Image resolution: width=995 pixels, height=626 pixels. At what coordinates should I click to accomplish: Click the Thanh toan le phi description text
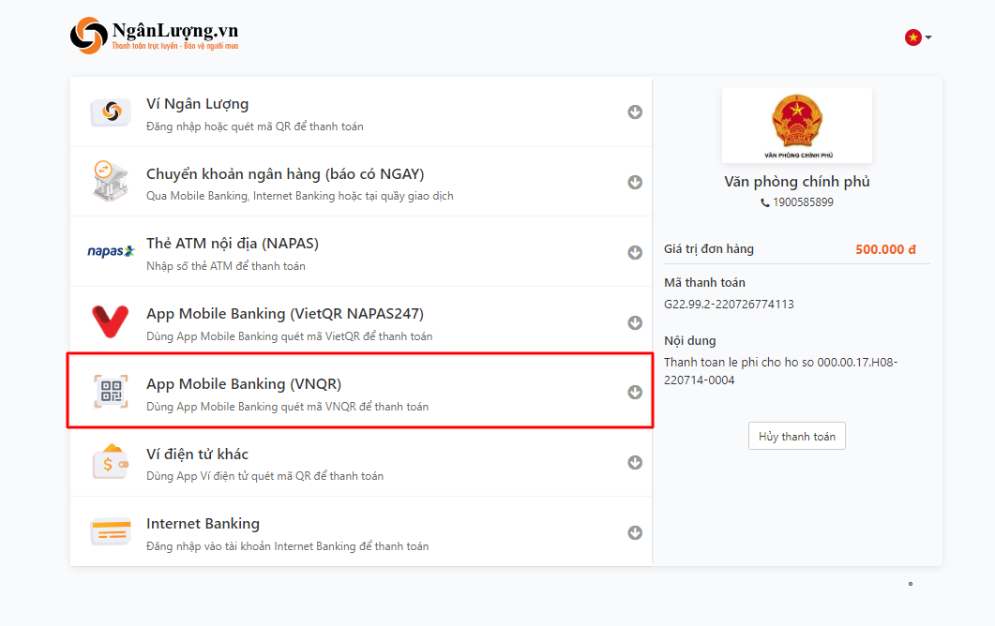click(780, 371)
